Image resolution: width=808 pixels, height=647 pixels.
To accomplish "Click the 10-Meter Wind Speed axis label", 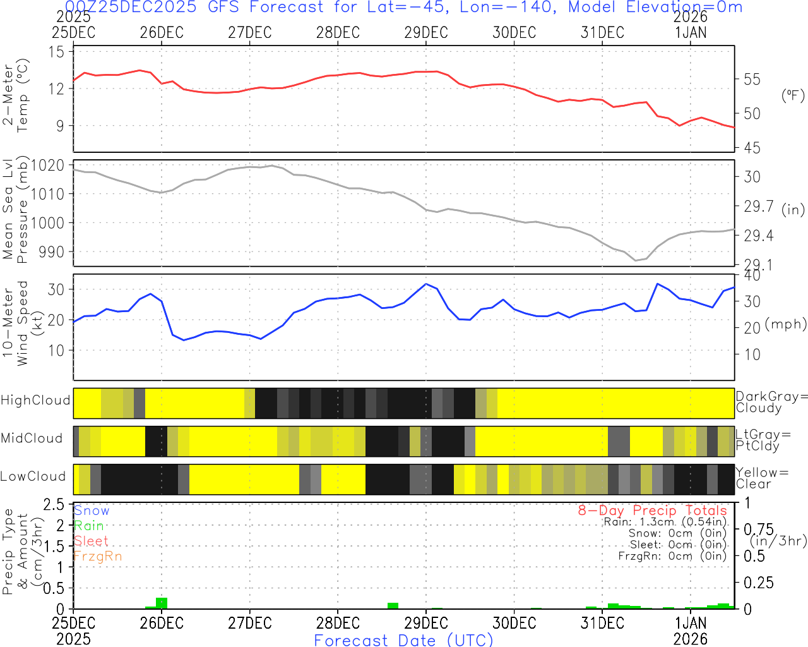I will click(x=16, y=323).
